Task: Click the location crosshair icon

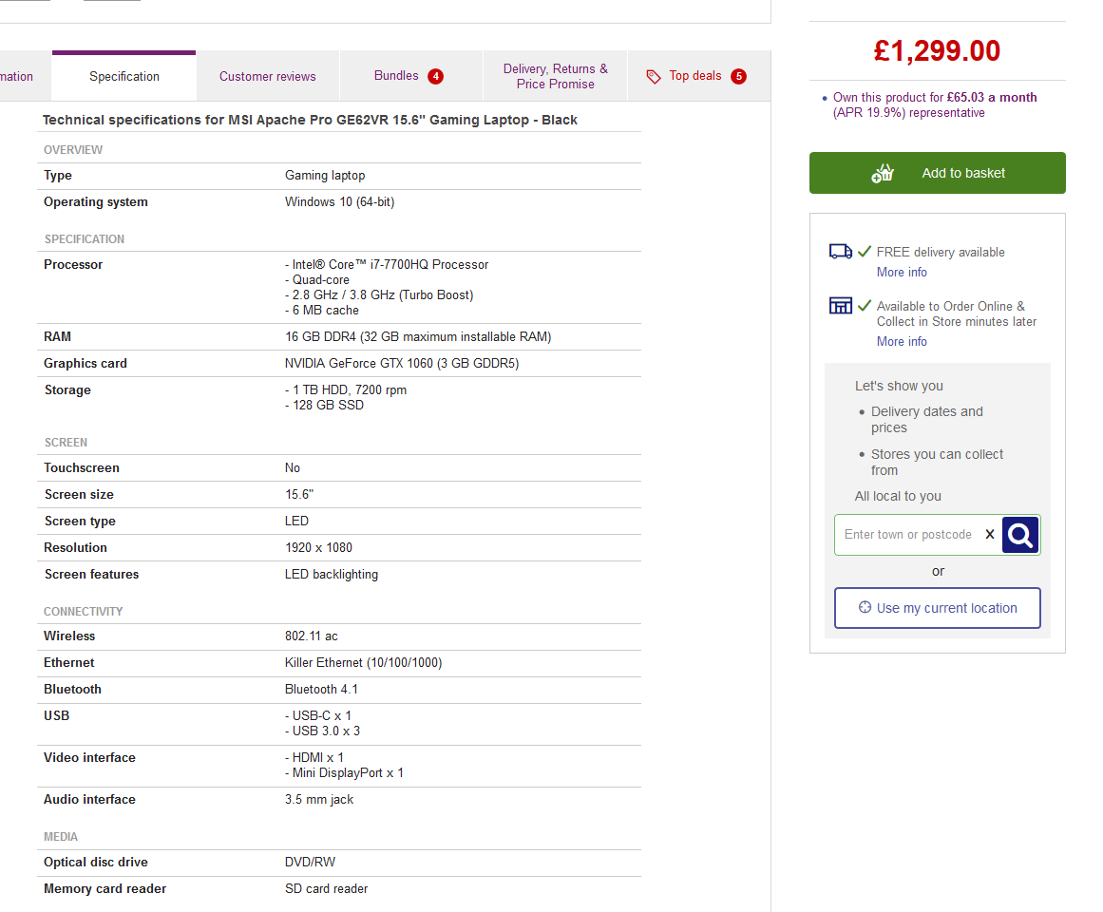Action: (x=865, y=608)
